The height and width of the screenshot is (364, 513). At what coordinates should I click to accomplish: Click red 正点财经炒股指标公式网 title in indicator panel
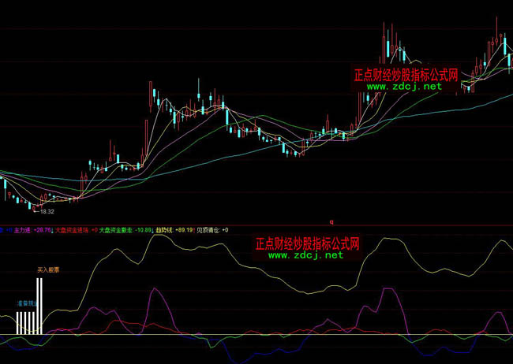pyautogui.click(x=307, y=243)
